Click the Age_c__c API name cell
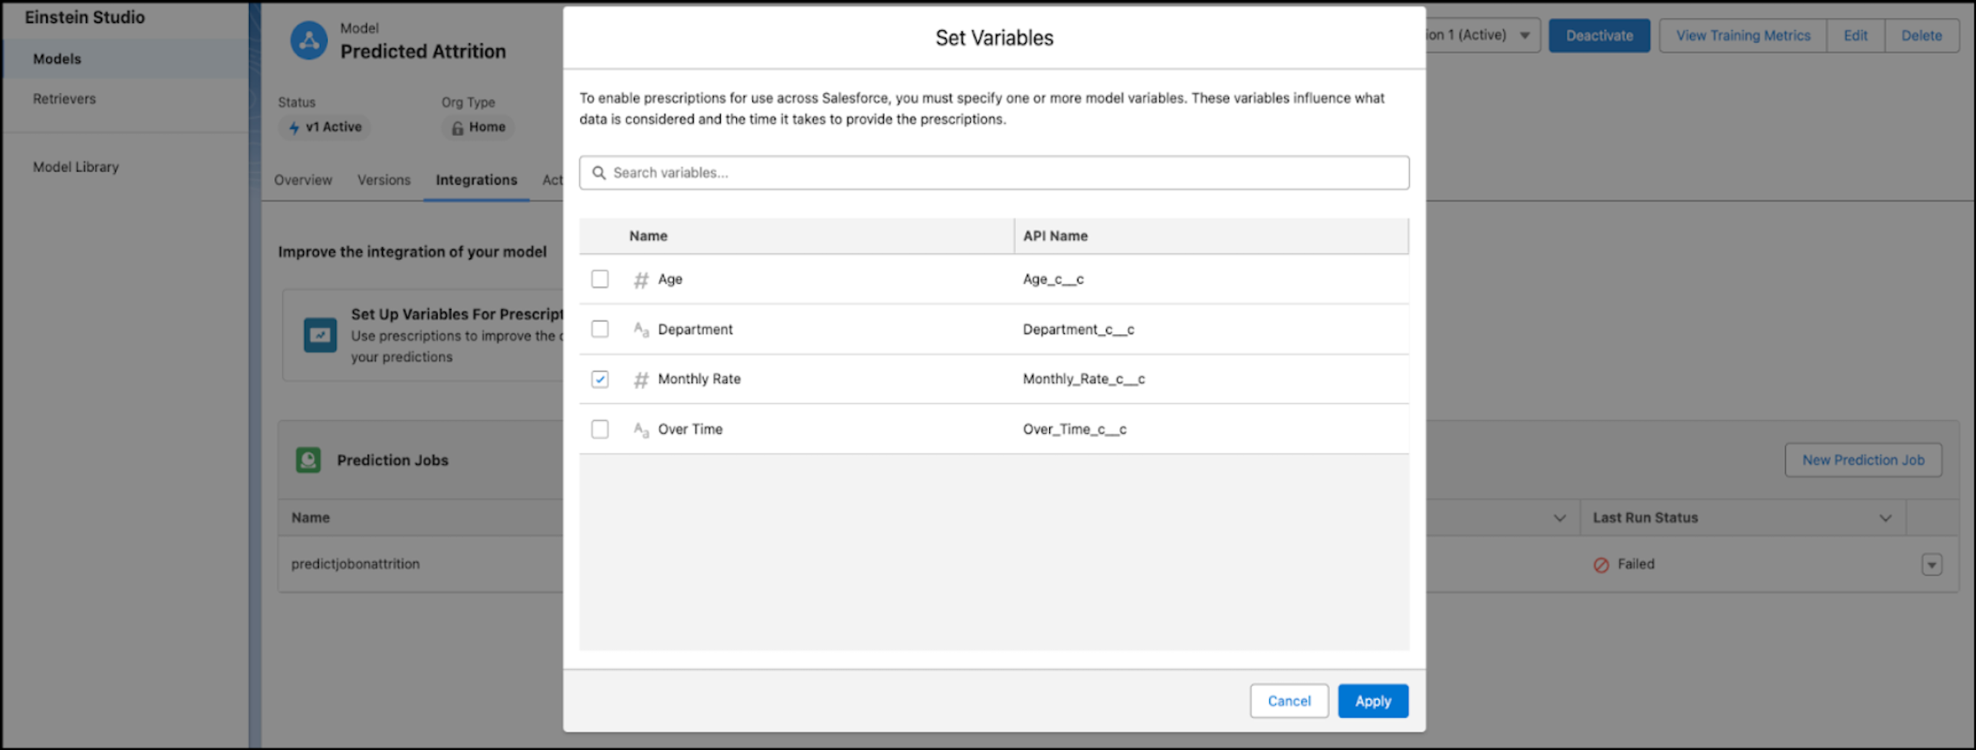Screen dimensions: 1976x750 tap(1053, 279)
